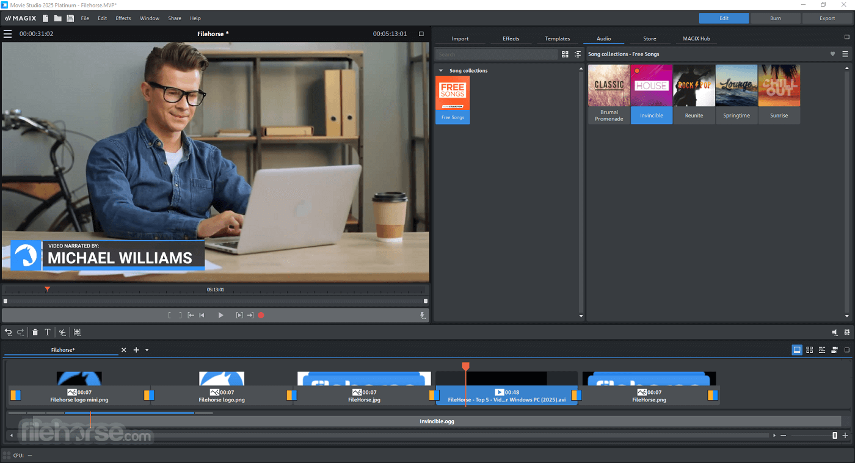
Task: Add a title with T icon
Action: pos(48,332)
